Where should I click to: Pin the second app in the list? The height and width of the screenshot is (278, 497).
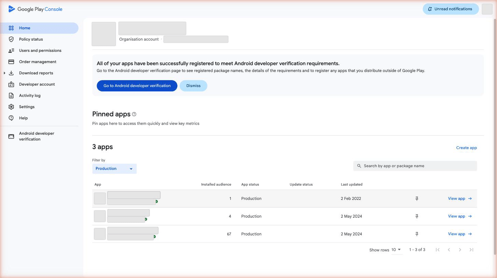pos(417,216)
